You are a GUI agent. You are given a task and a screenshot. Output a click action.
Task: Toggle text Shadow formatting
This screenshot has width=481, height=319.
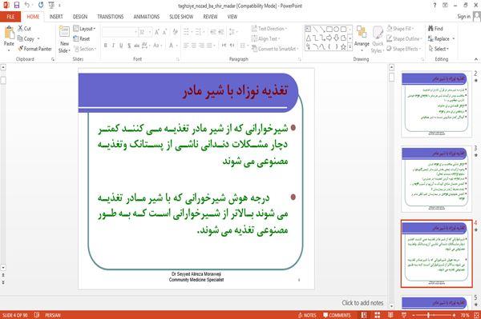pos(129,46)
